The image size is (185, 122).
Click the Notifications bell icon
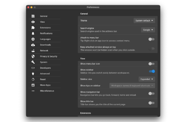(33, 33)
